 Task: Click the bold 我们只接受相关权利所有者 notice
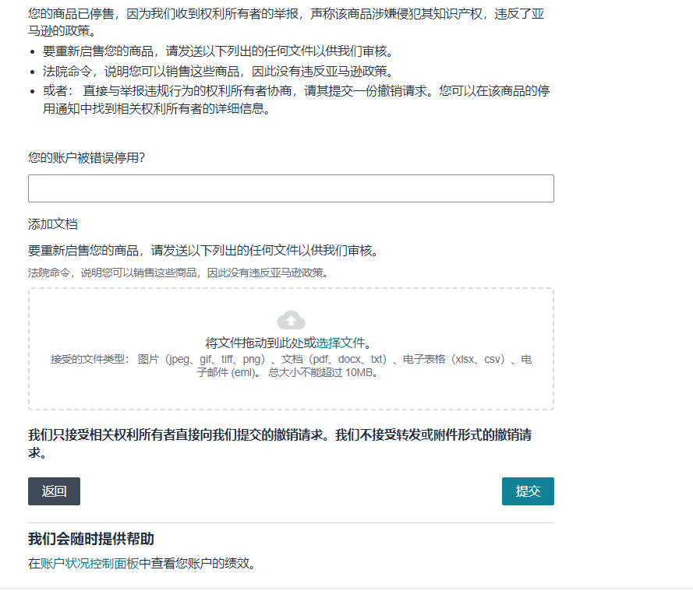pyautogui.click(x=280, y=444)
